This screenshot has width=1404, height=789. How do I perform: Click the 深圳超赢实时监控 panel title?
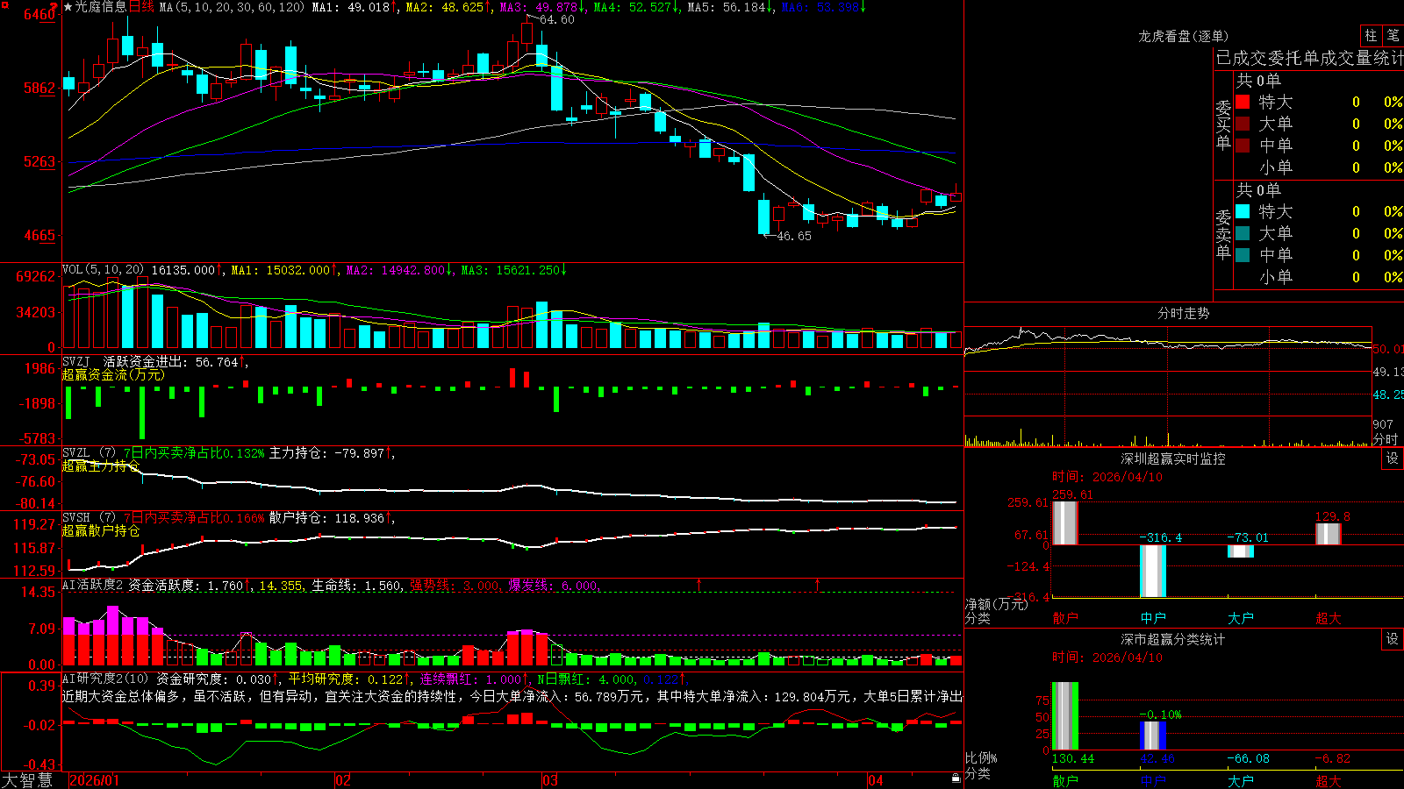(1173, 458)
